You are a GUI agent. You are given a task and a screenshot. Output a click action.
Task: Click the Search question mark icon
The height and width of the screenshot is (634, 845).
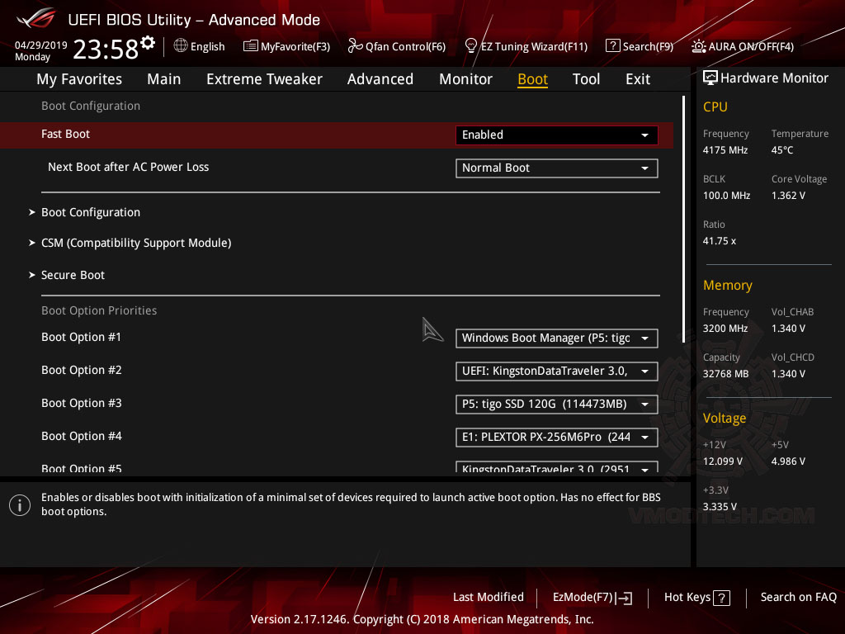613,46
